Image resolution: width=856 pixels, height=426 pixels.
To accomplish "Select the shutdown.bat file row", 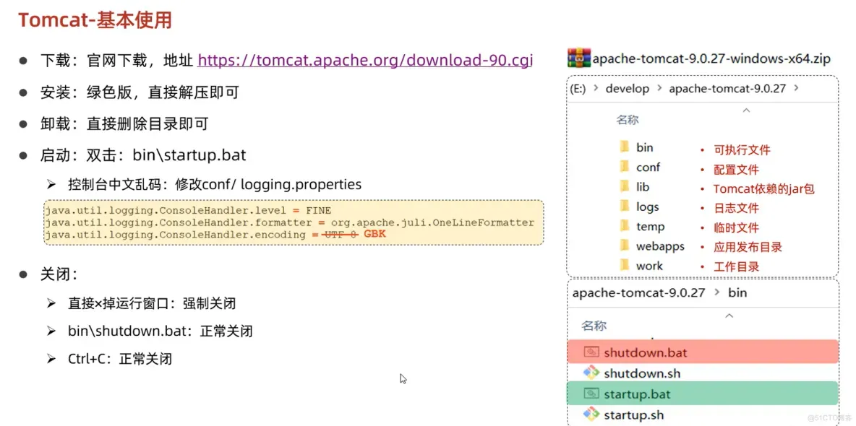I will click(x=703, y=352).
